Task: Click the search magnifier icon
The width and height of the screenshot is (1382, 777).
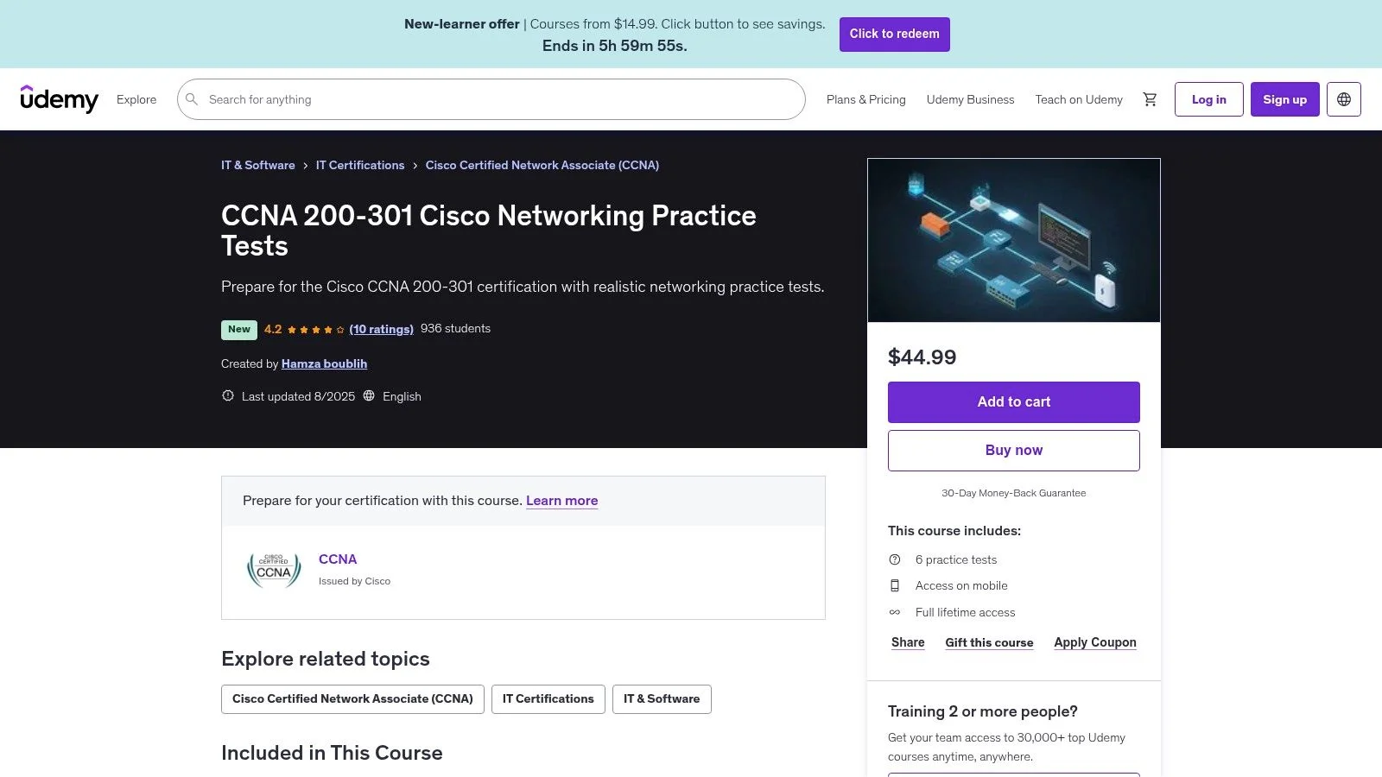Action: coord(192,99)
